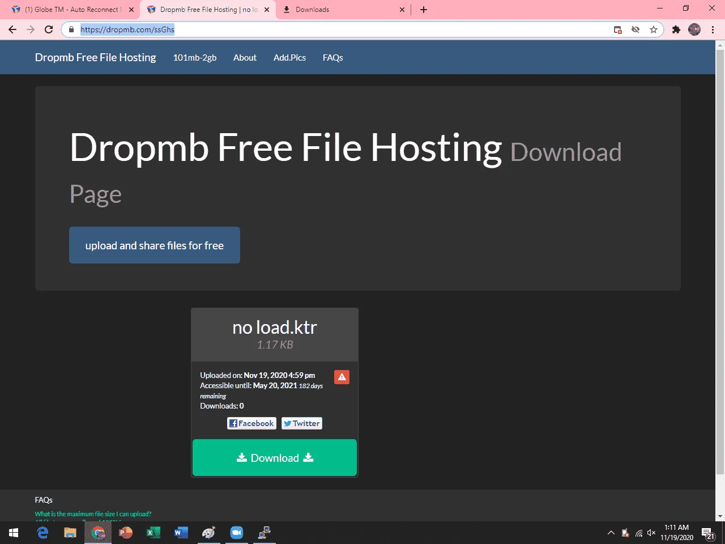Open Excel from the taskbar
The image size is (725, 544).
(153, 533)
